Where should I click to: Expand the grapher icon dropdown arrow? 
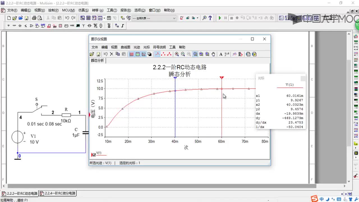click(104, 18)
